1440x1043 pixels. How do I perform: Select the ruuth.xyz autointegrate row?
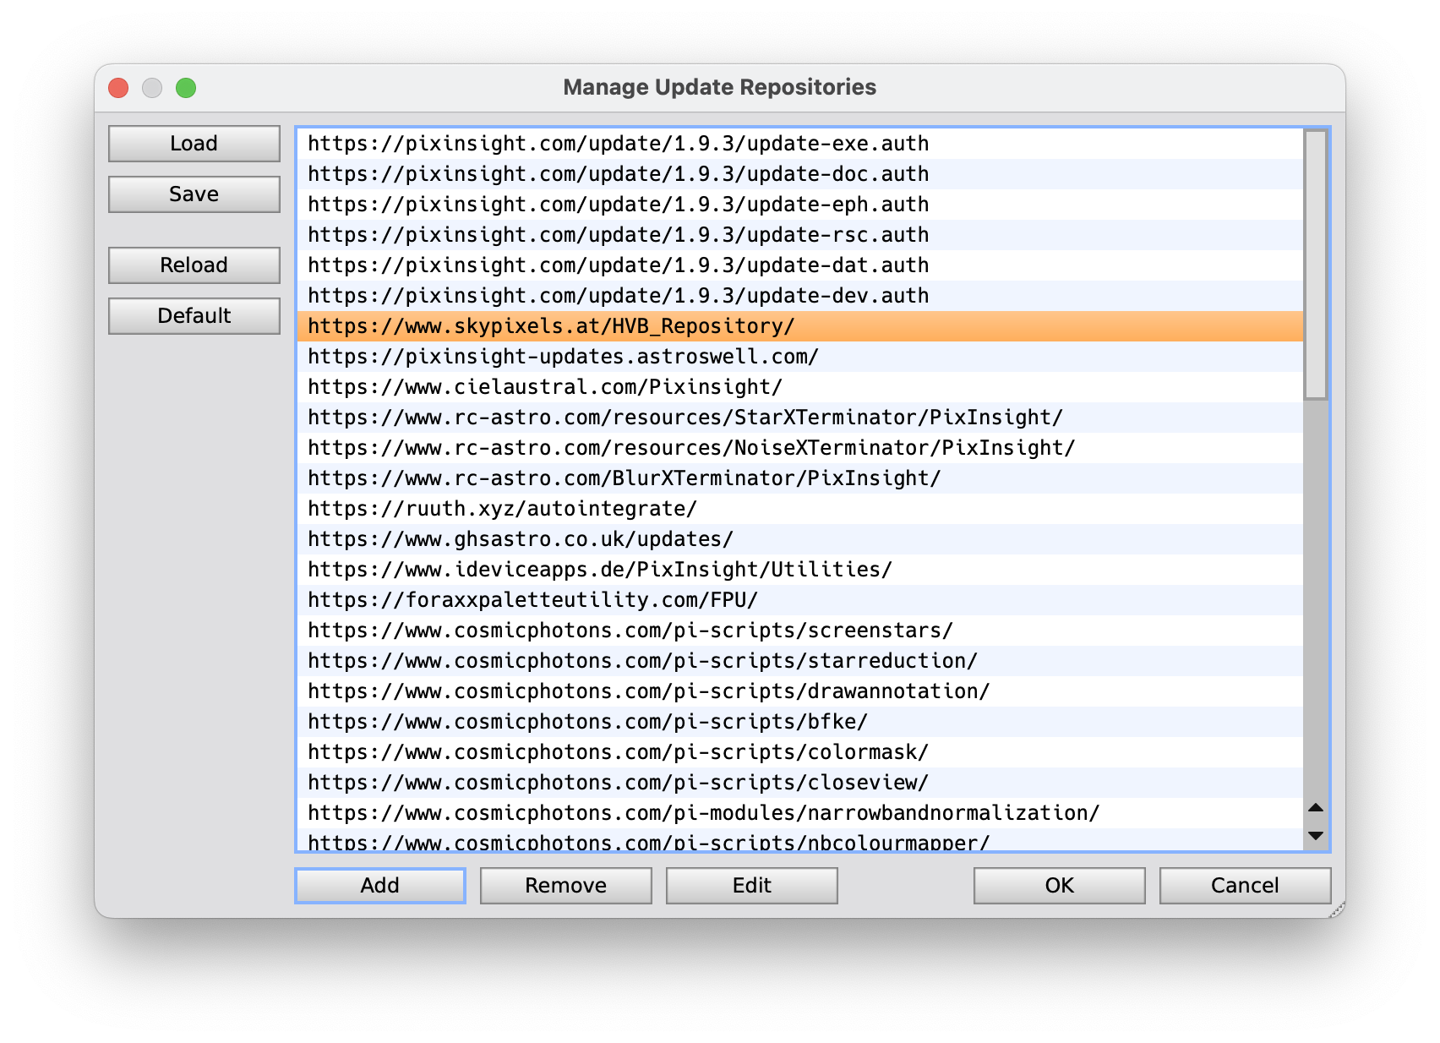[x=799, y=509]
